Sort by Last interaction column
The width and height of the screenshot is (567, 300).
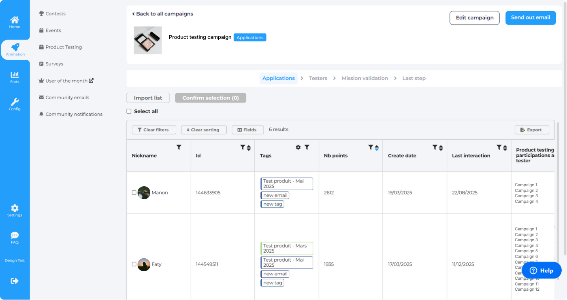[x=505, y=148]
